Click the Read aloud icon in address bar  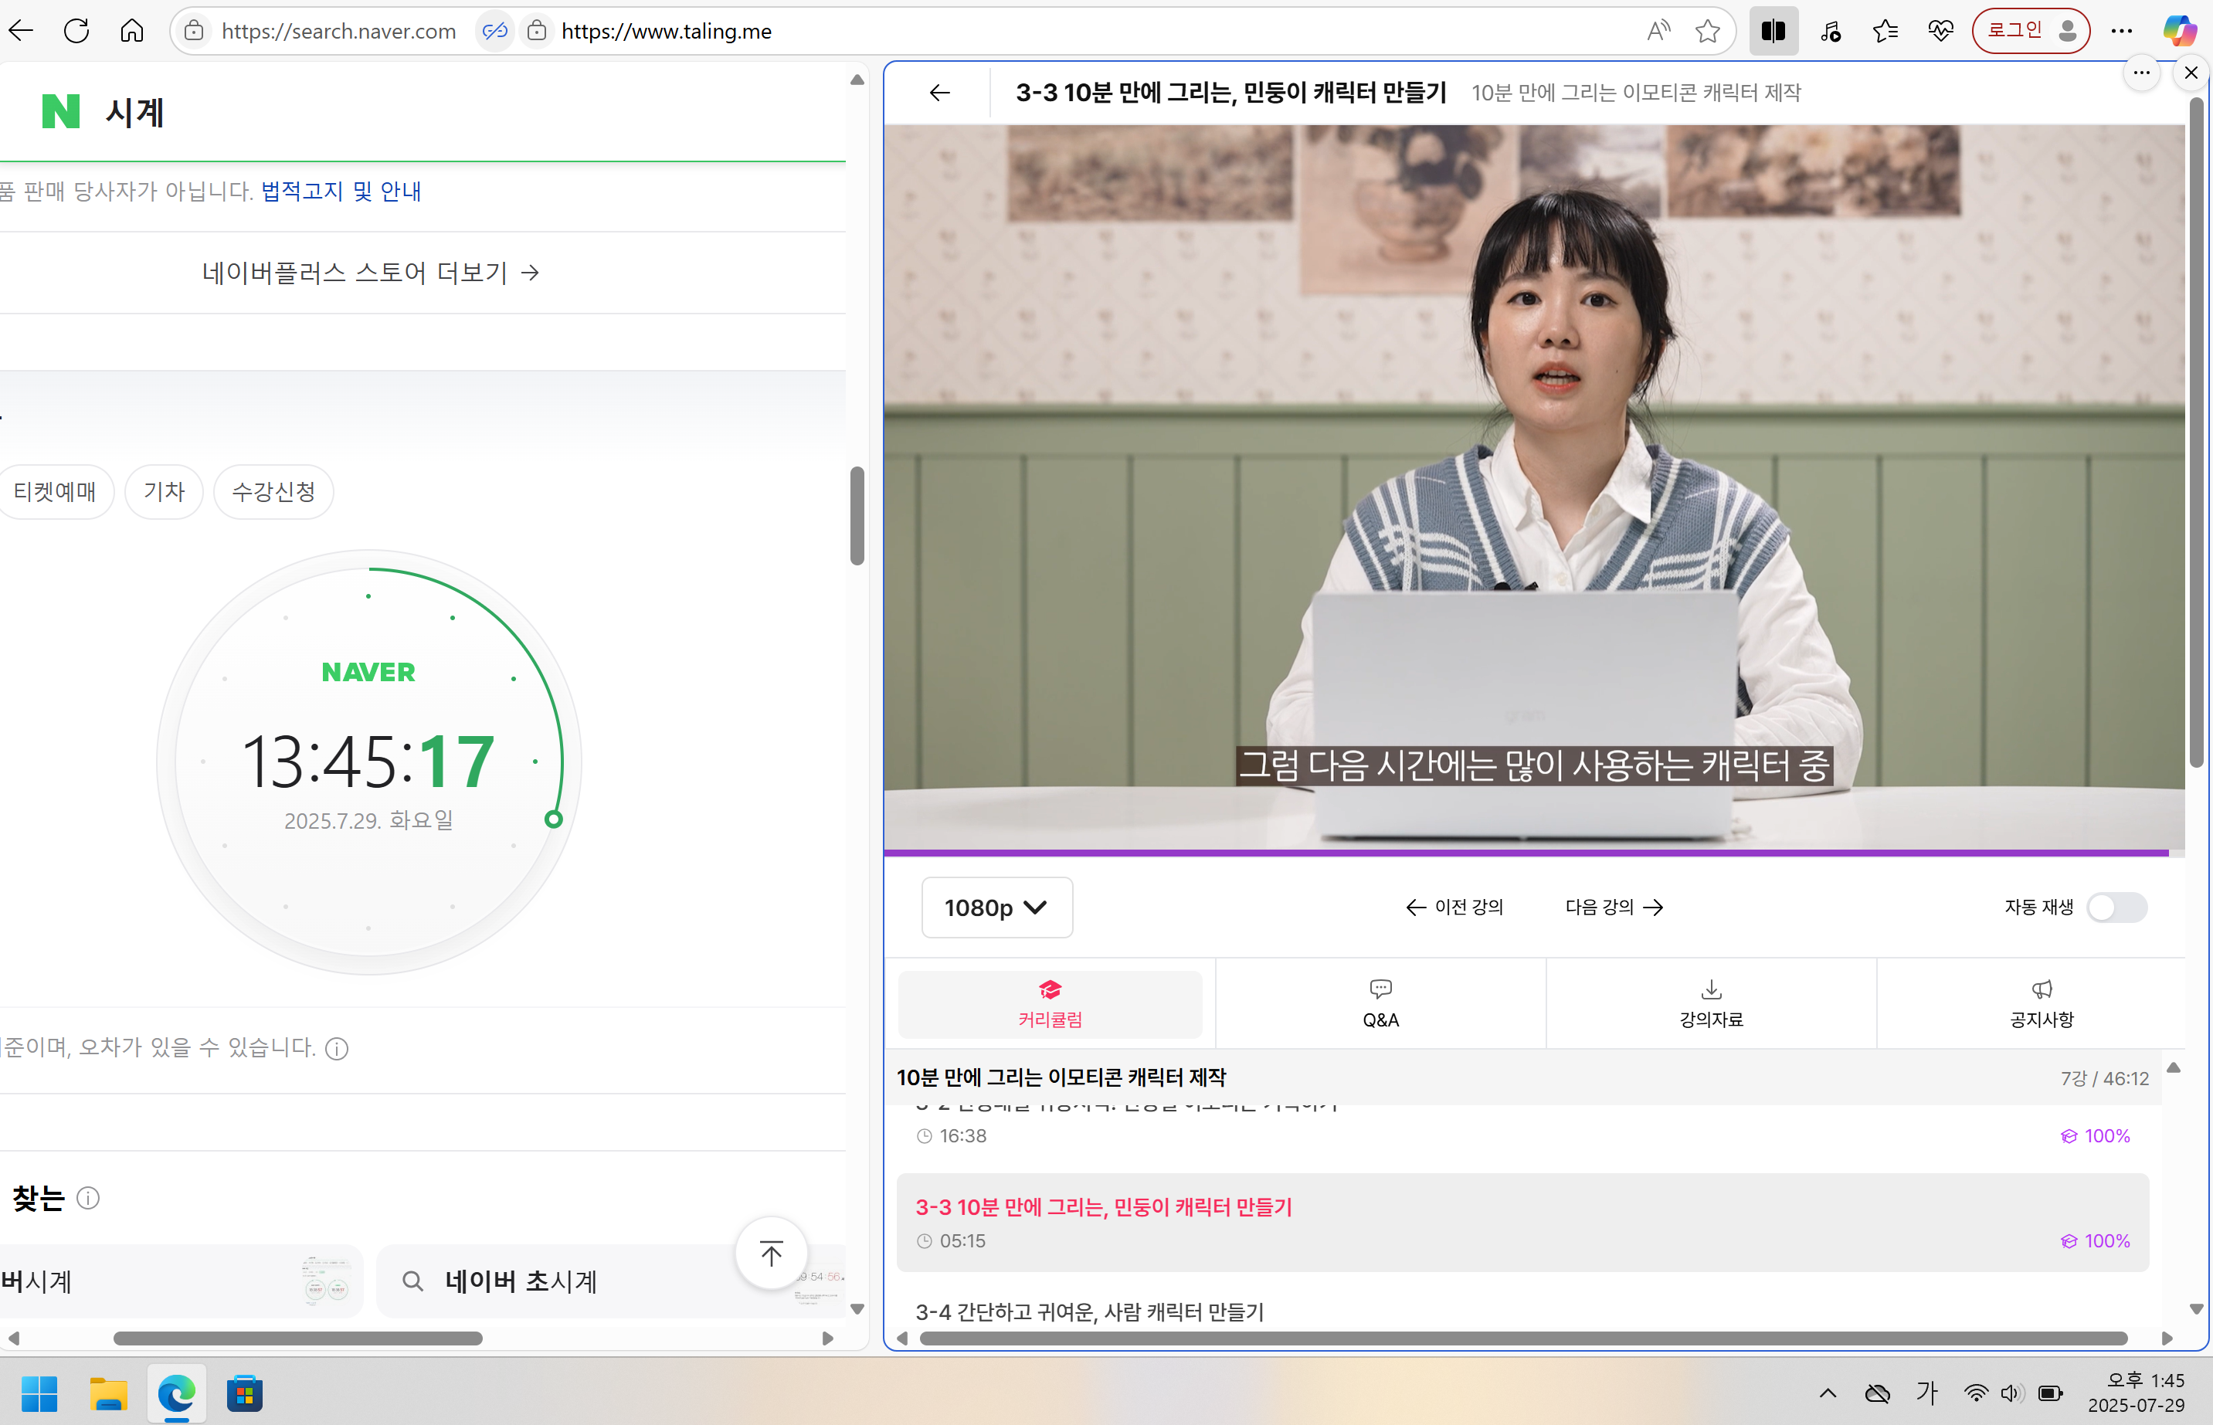pos(1658,32)
